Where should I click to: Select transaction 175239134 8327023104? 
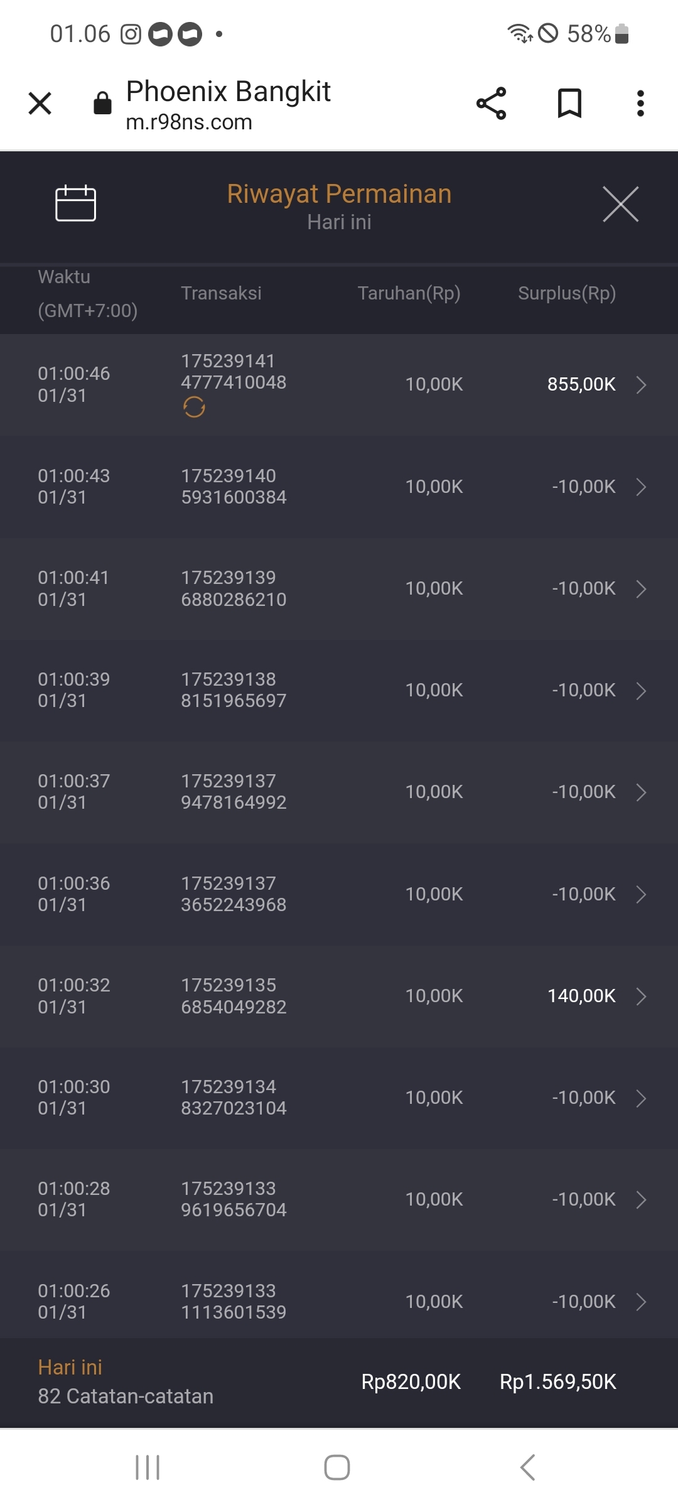pos(234,1098)
